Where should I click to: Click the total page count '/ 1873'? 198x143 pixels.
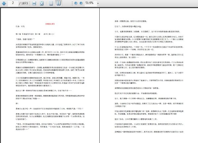(x=23, y=3)
